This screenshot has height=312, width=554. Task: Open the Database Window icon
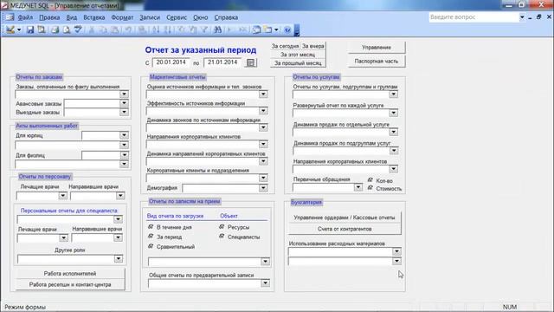256,30
